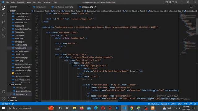This screenshot has height=111, width=198.
Task: Open Windows Start menu
Action: pos(3,108)
